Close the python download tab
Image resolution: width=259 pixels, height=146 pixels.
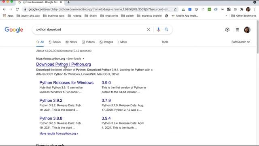(61, 2)
